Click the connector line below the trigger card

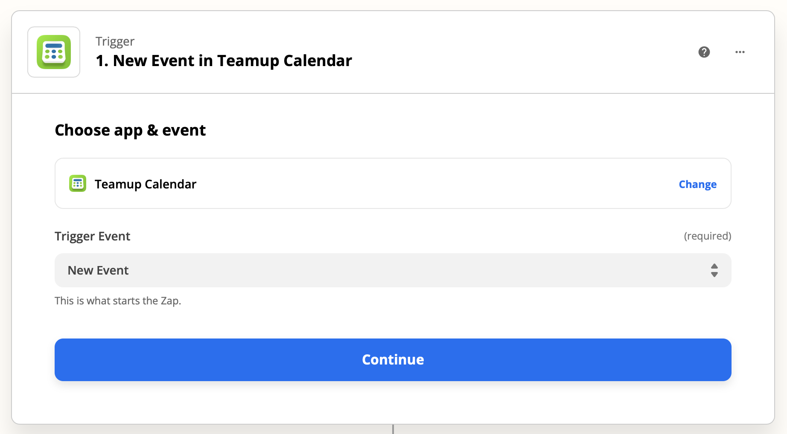point(393,429)
